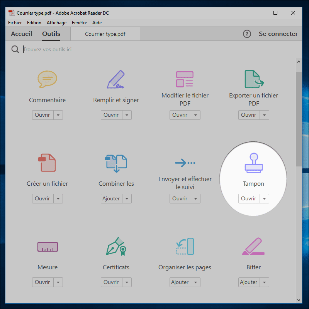Add Organiser les pages with Ajouter
The image size is (309, 309).
click(180, 282)
